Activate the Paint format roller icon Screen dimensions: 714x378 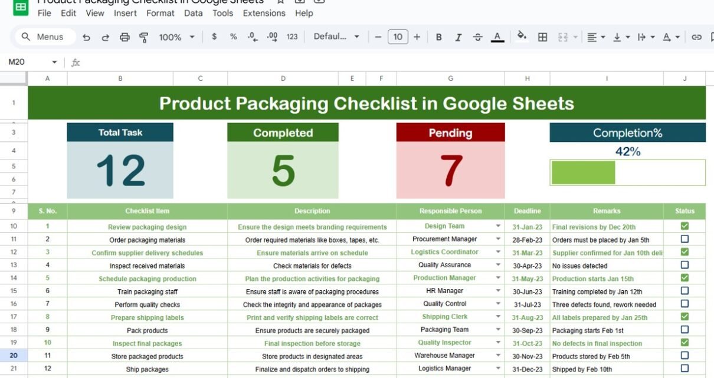(x=143, y=37)
